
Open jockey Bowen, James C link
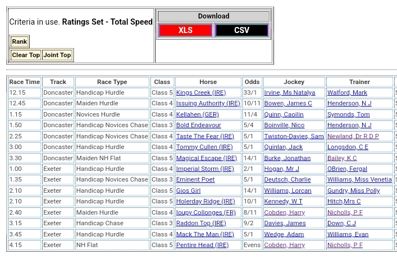[x=288, y=104]
